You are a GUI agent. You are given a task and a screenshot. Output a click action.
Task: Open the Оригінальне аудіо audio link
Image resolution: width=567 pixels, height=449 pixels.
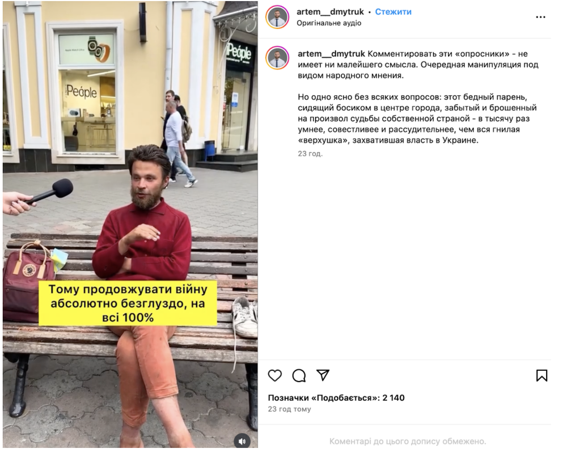pos(329,23)
